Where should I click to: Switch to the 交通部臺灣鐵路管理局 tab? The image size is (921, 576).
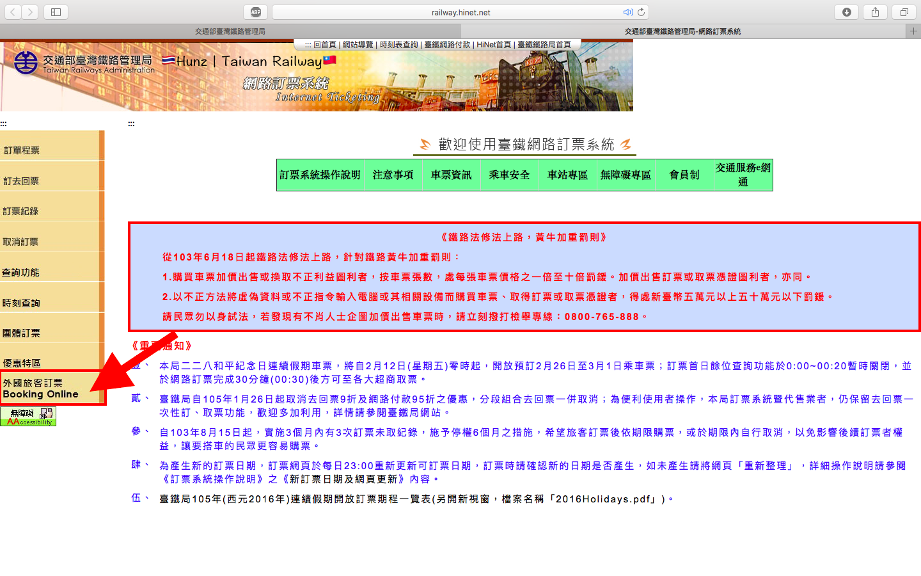(x=230, y=31)
